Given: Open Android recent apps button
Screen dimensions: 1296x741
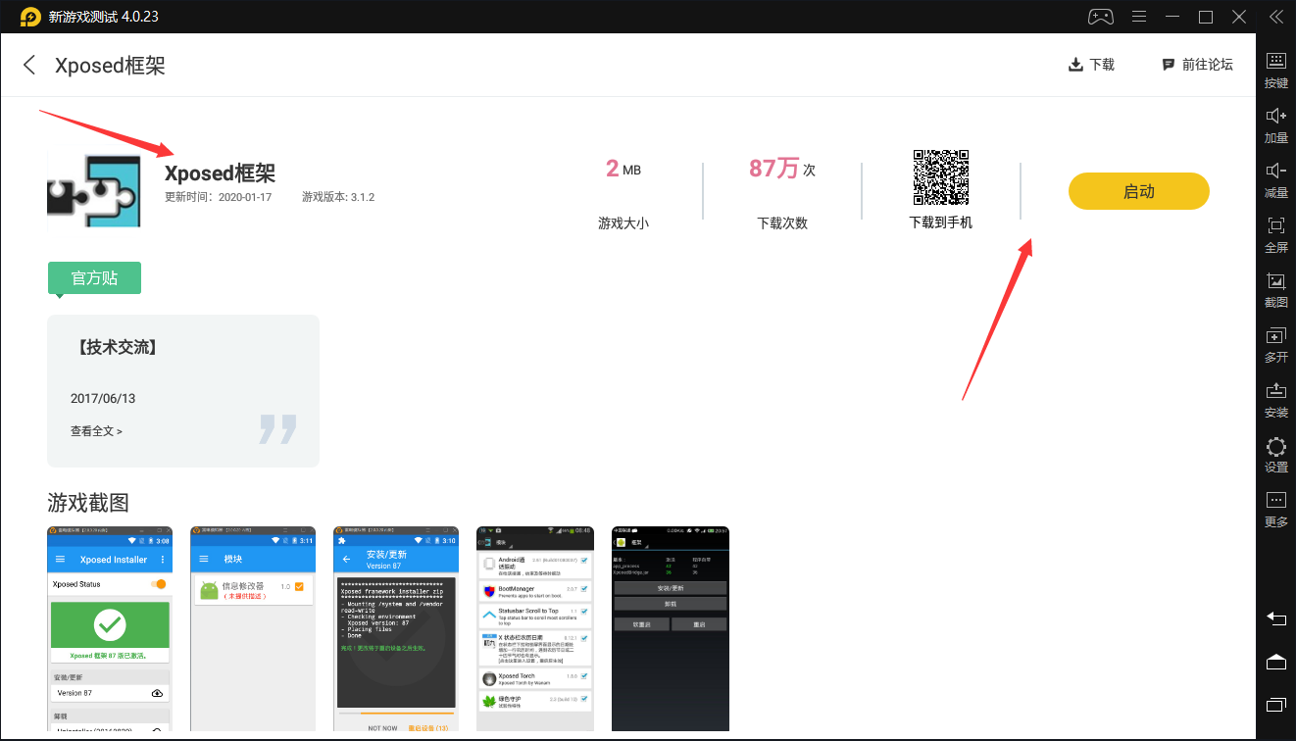Looking at the screenshot, I should click(1275, 705).
